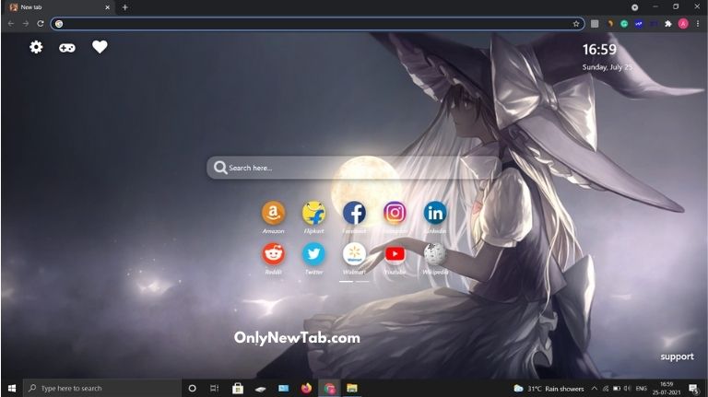Open Firefox from the taskbar
This screenshot has height=397, width=708.
[306, 388]
